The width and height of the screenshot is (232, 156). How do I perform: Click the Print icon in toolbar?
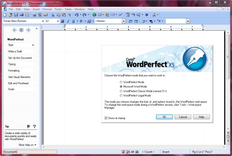[34, 15]
